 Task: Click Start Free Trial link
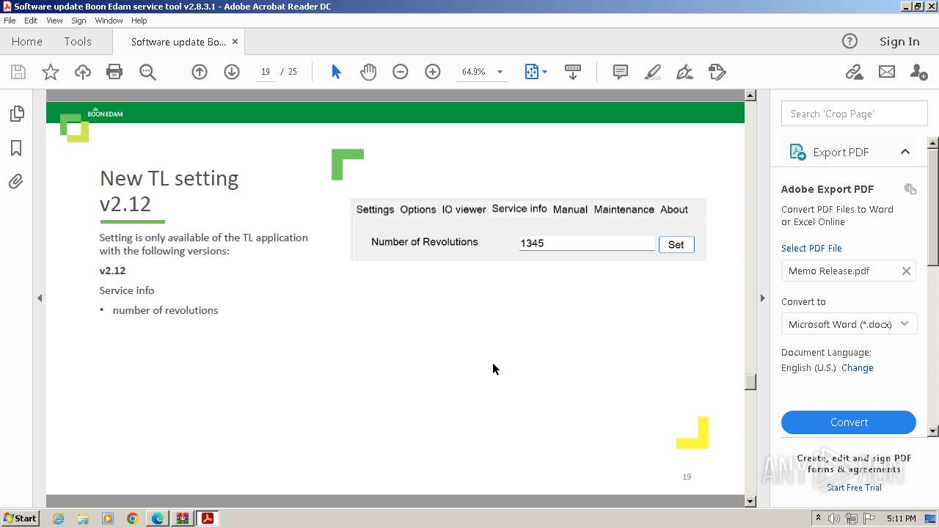pos(854,488)
